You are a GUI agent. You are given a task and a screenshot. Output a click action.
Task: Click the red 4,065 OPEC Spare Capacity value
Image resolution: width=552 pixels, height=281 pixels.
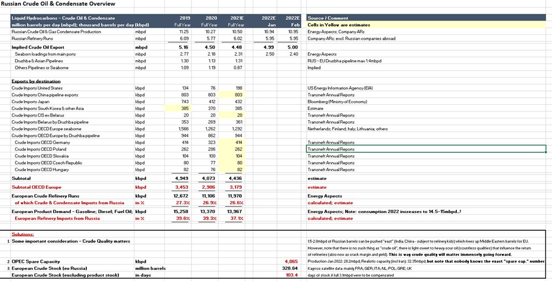pos(291,261)
